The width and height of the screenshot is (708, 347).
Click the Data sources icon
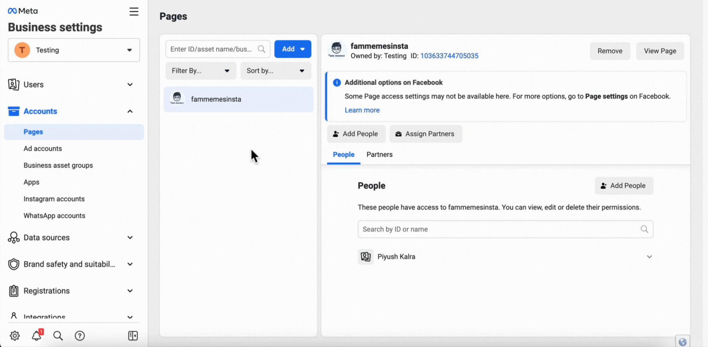14,238
